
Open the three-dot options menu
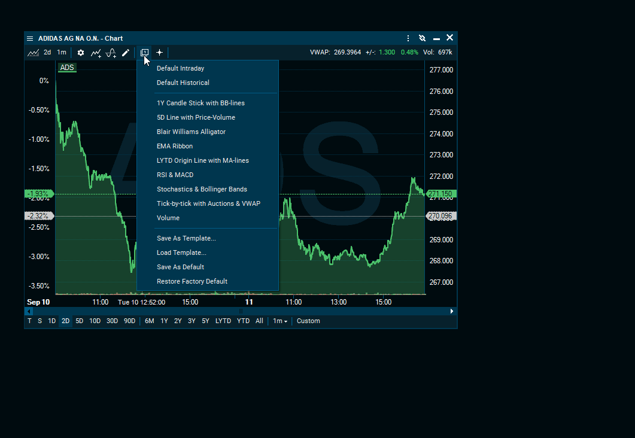pos(408,38)
